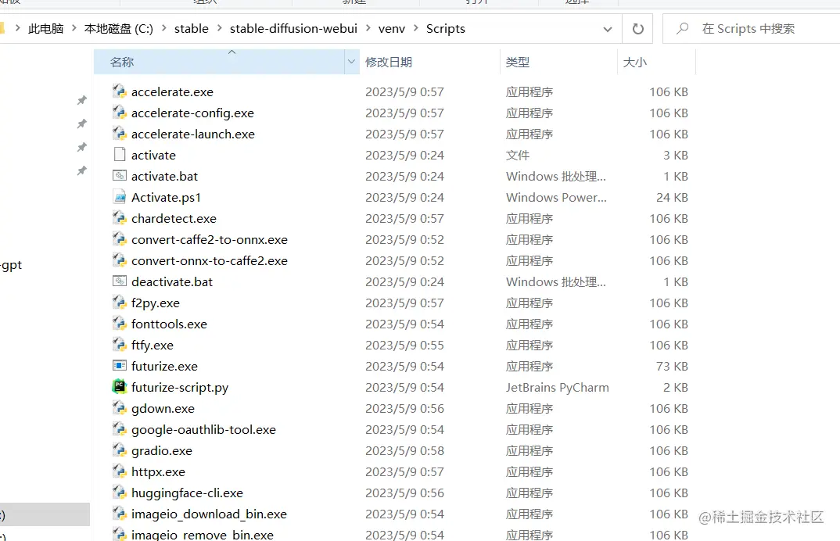Select the httpx.exe file name

click(158, 472)
